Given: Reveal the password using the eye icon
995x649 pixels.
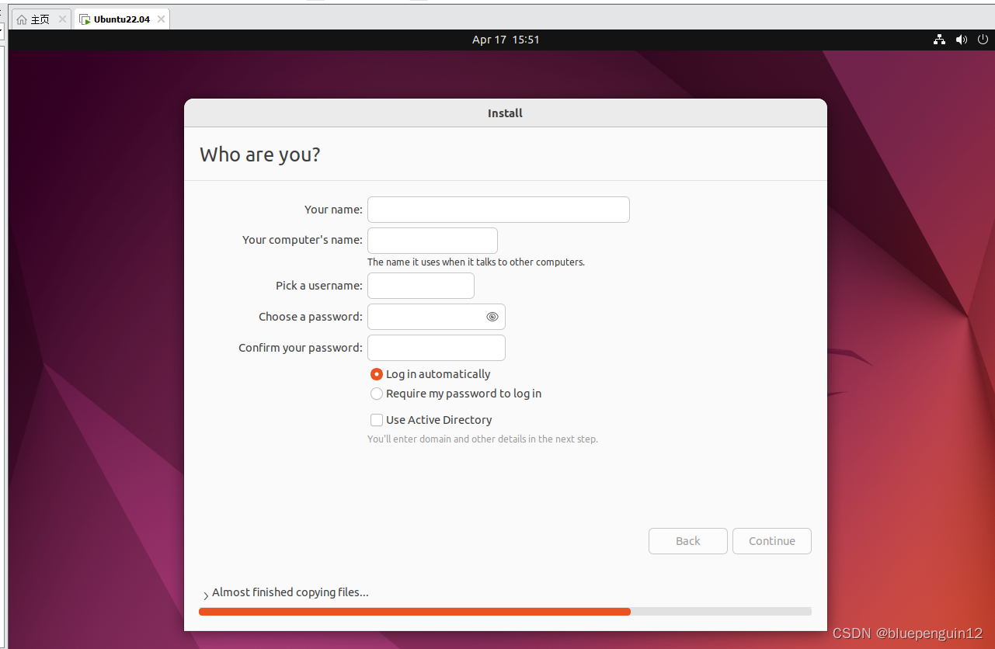Looking at the screenshot, I should coord(492,317).
